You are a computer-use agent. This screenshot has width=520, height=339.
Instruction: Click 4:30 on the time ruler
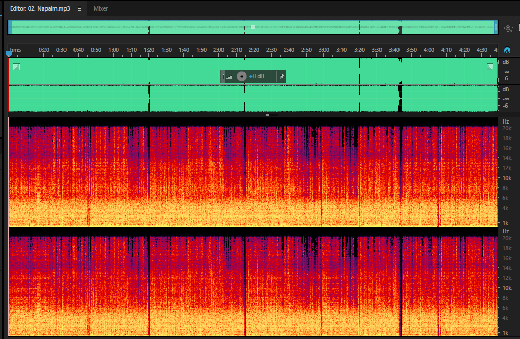click(x=482, y=50)
